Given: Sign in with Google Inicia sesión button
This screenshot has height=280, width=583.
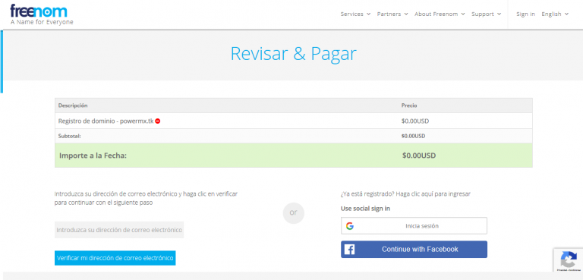Looking at the screenshot, I should click(414, 225).
